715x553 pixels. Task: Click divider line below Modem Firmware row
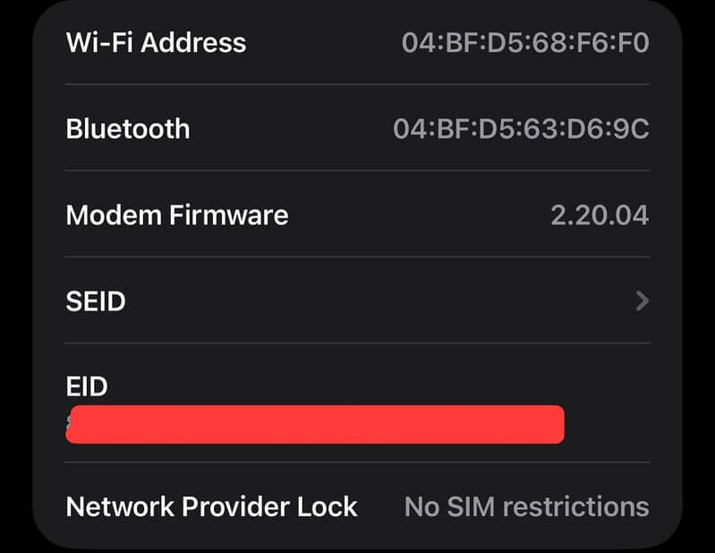coord(358,257)
